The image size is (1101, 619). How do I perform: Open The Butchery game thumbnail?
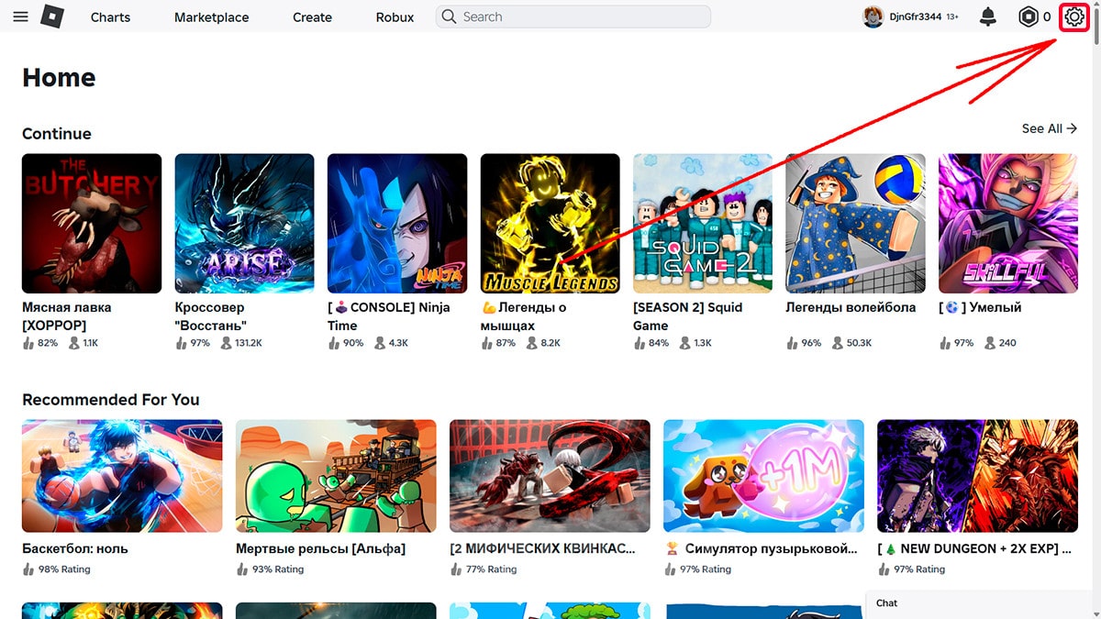[92, 223]
